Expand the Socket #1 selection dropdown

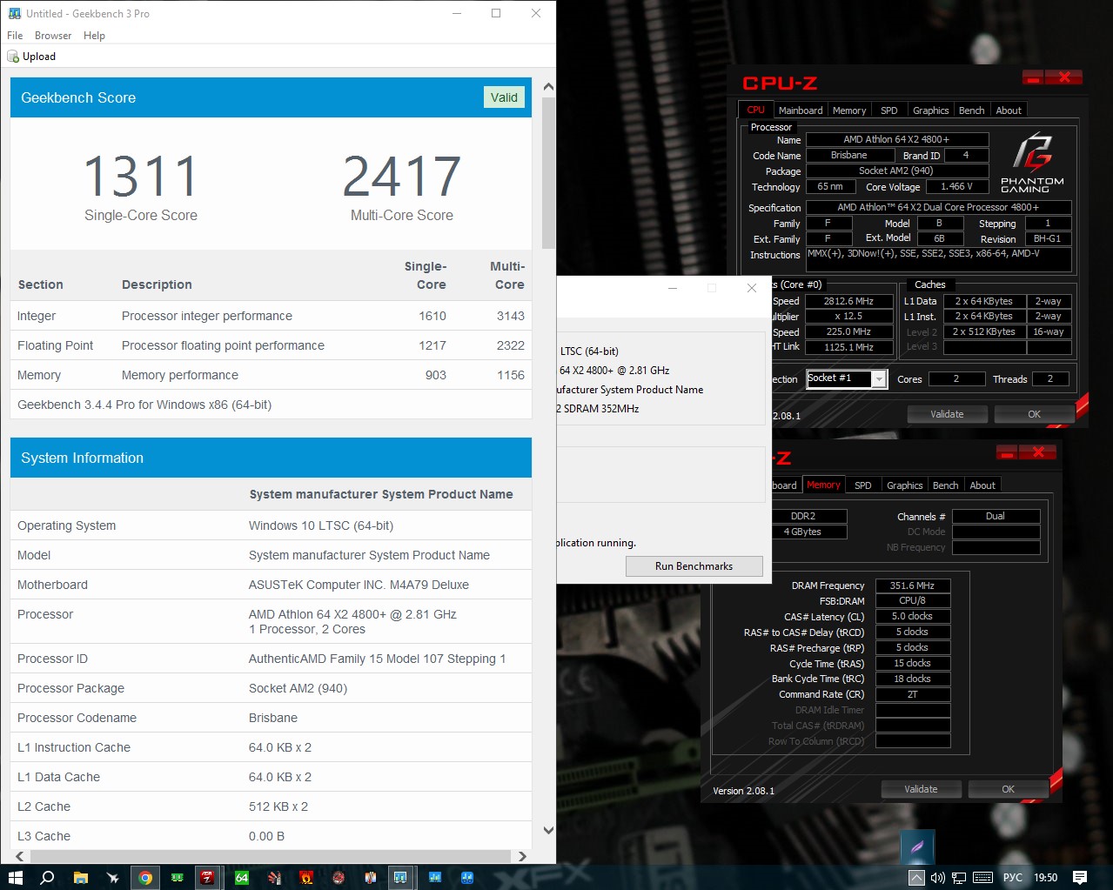click(879, 378)
